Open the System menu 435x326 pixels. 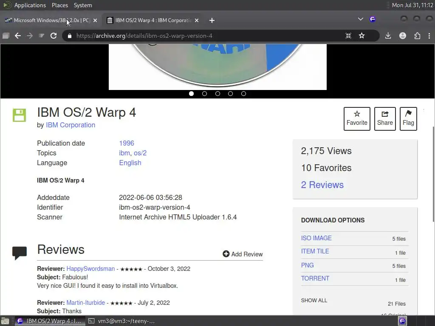[x=83, y=5]
